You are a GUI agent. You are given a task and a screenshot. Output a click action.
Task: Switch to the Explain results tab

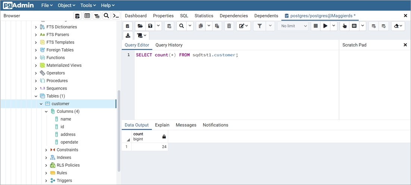click(162, 125)
